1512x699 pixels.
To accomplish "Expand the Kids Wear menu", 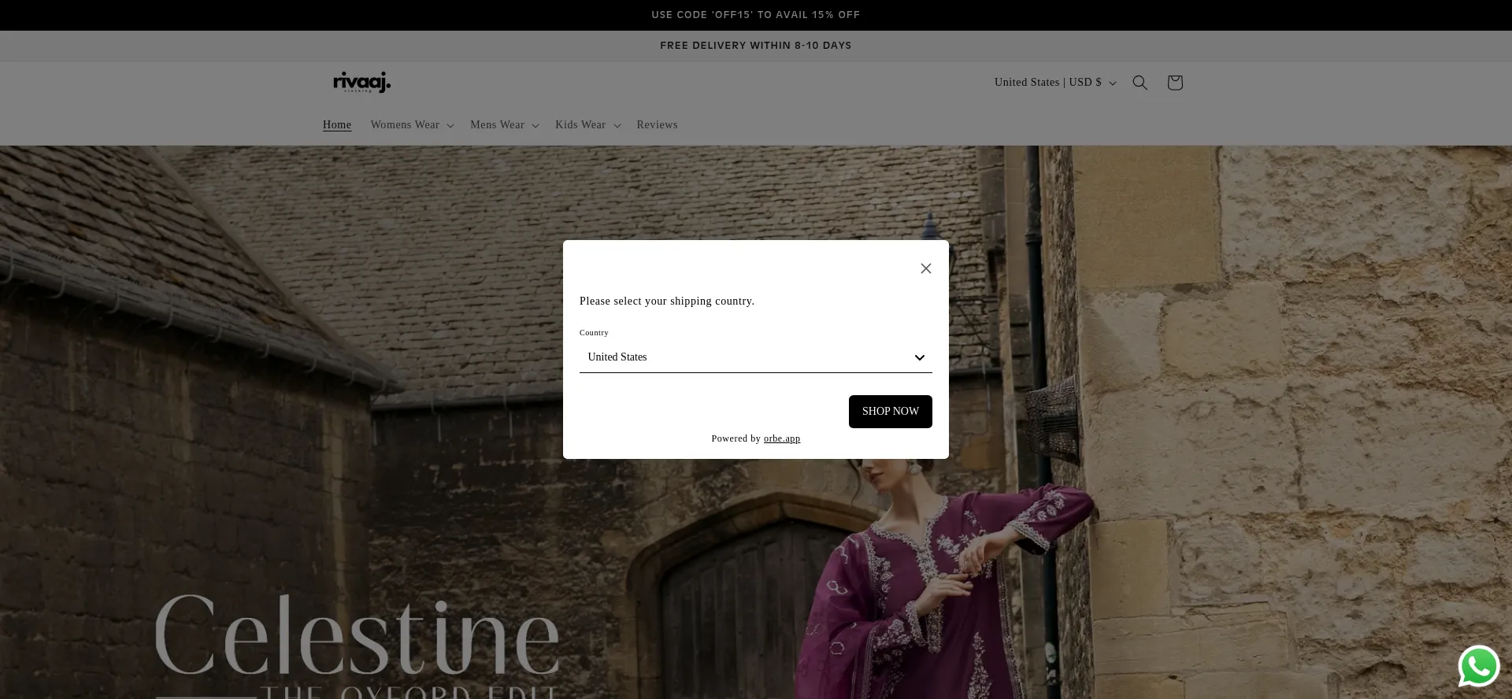I will (x=587, y=125).
